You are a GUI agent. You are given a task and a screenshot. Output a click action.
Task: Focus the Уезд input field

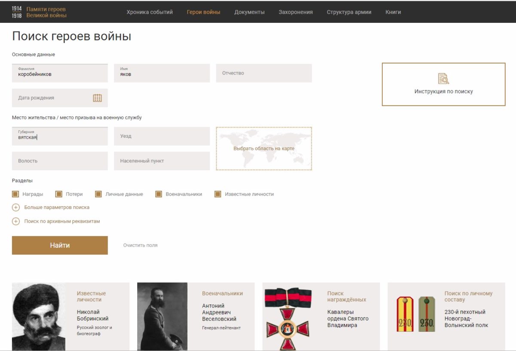162,136
